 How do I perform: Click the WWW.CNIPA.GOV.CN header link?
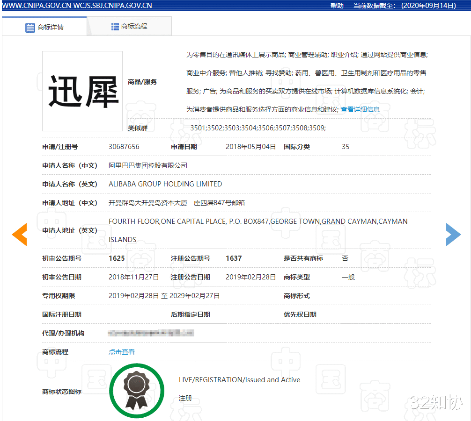pyautogui.click(x=37, y=5)
